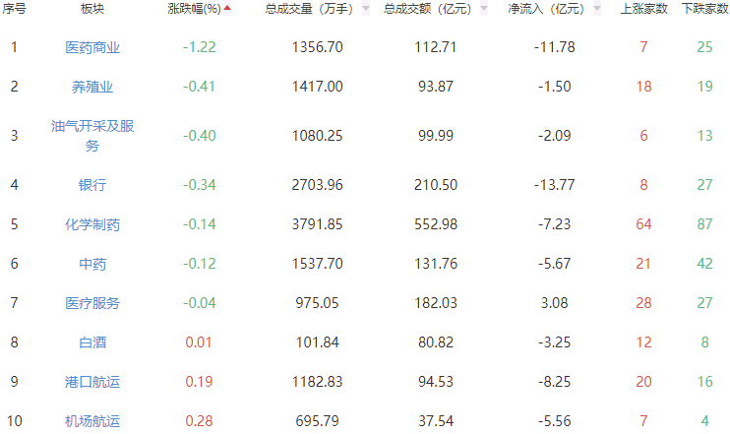Go to the 白酒 sector page
Screen dimensions: 730x434
pyautogui.click(x=92, y=342)
